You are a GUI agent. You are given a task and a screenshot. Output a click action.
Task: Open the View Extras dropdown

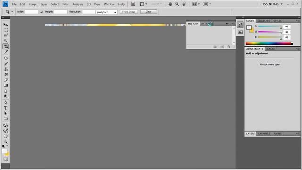pos(143,4)
